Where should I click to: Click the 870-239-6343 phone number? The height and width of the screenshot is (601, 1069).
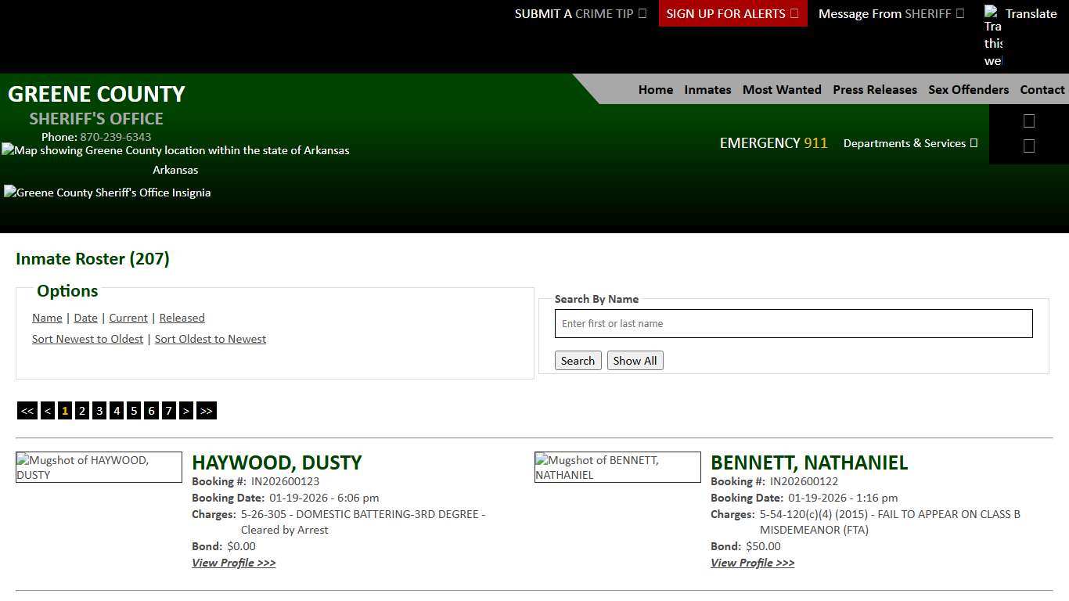(x=115, y=137)
